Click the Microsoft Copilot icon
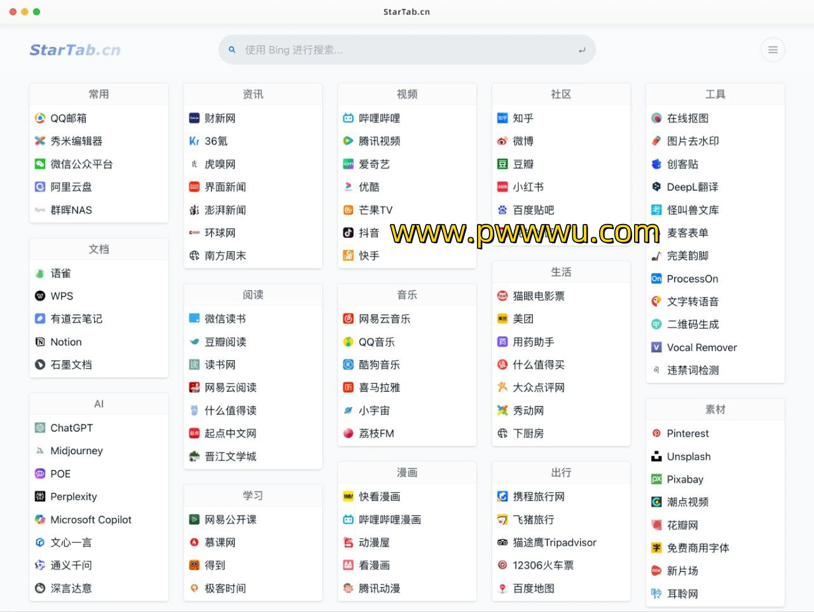This screenshot has height=612, width=814. [40, 520]
